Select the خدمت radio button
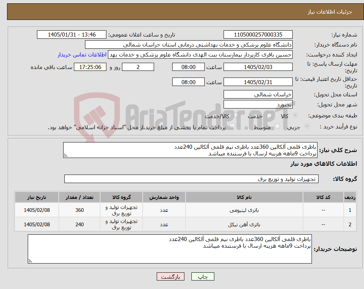364x289 pixels. 269,115
